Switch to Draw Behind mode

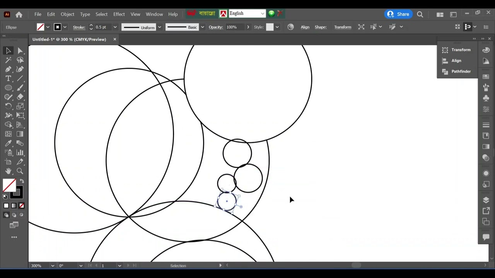coord(14,215)
